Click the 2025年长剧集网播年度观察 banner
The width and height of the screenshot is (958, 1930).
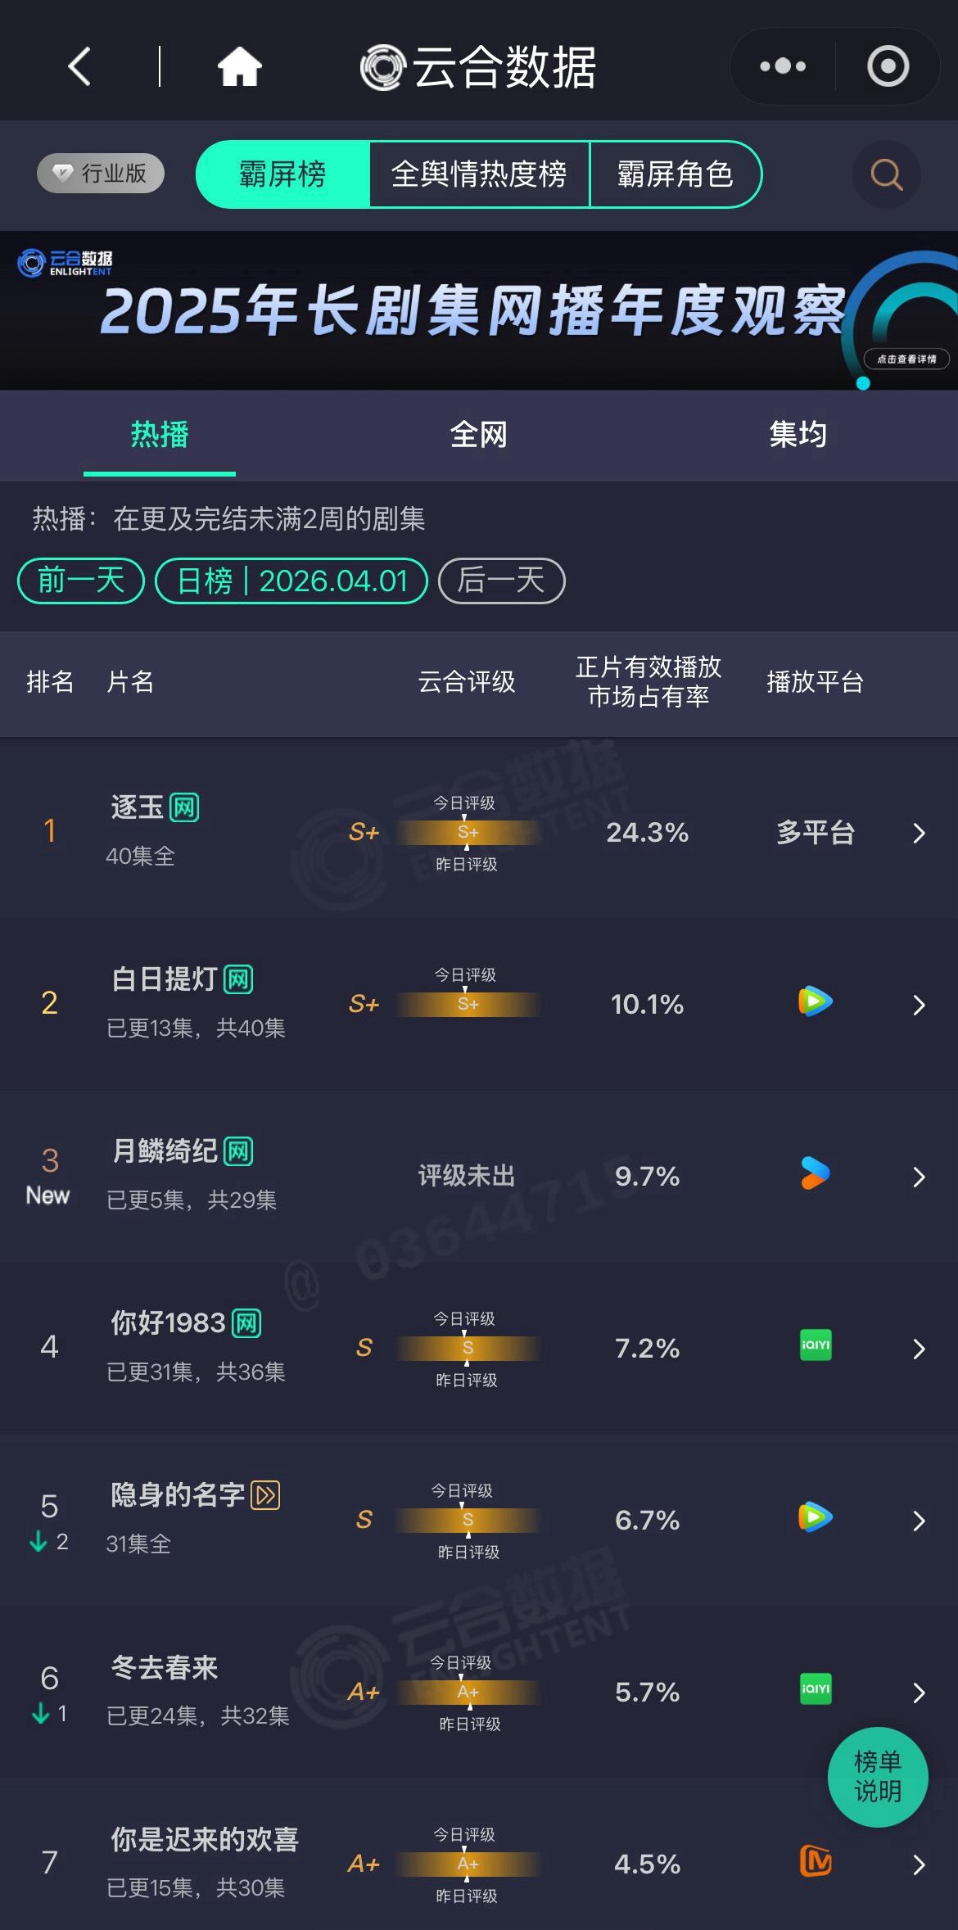pos(479,311)
